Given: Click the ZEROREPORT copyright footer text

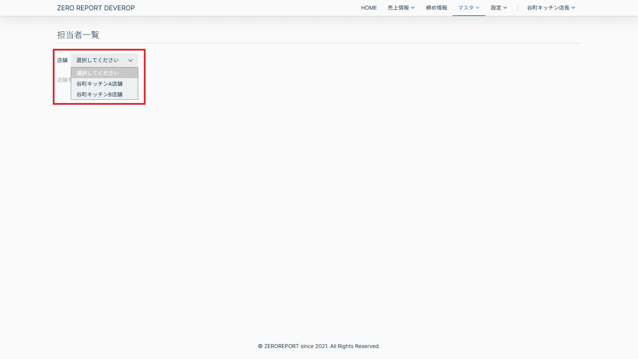Looking at the screenshot, I should tap(319, 346).
